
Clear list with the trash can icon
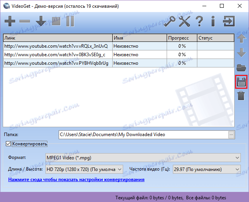[241, 96]
